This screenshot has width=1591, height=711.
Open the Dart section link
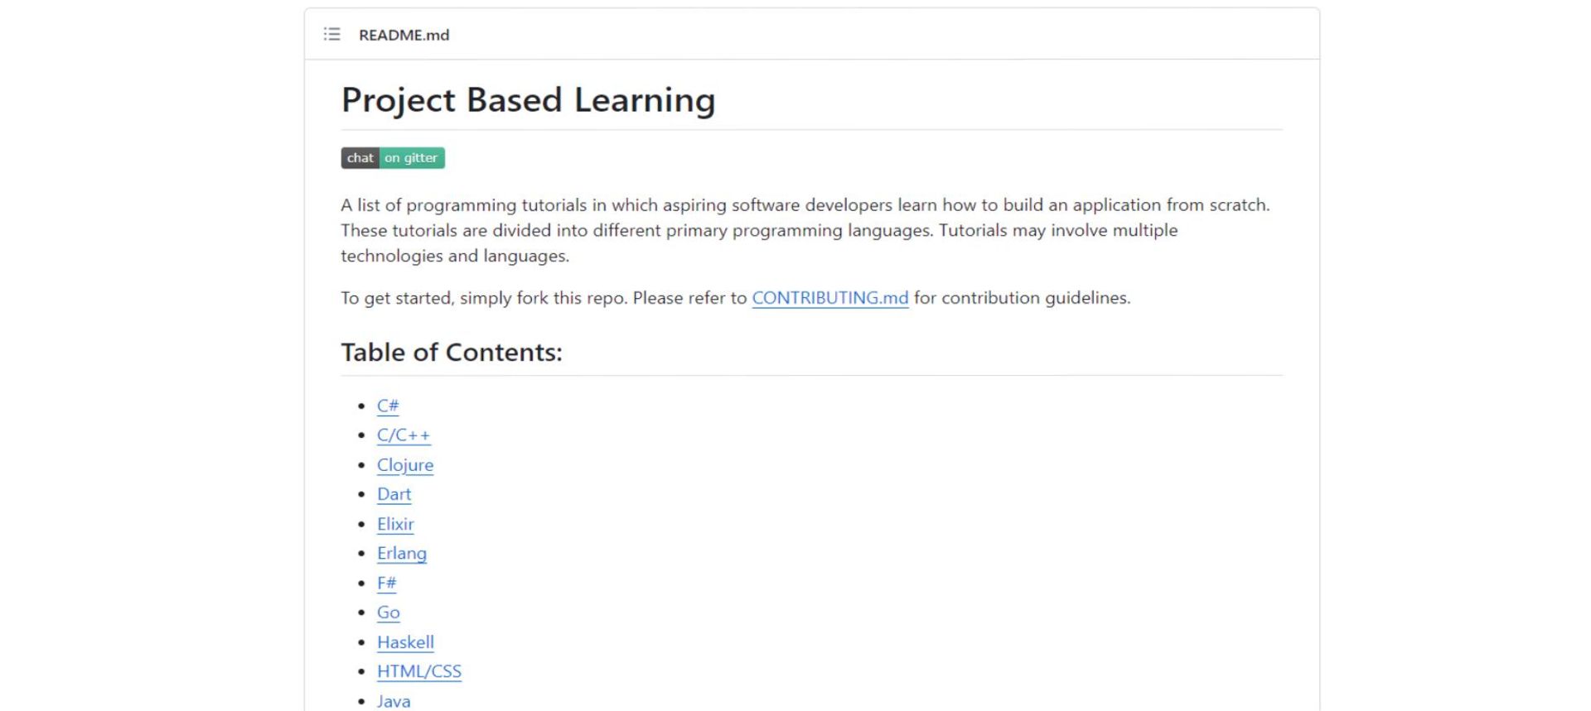point(394,494)
